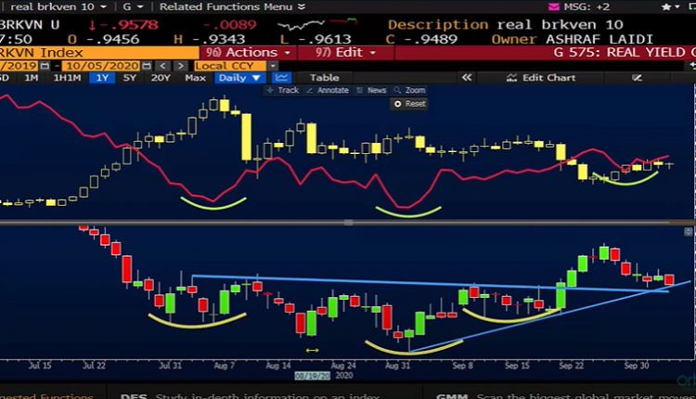Select the 20Y range

(x=161, y=78)
